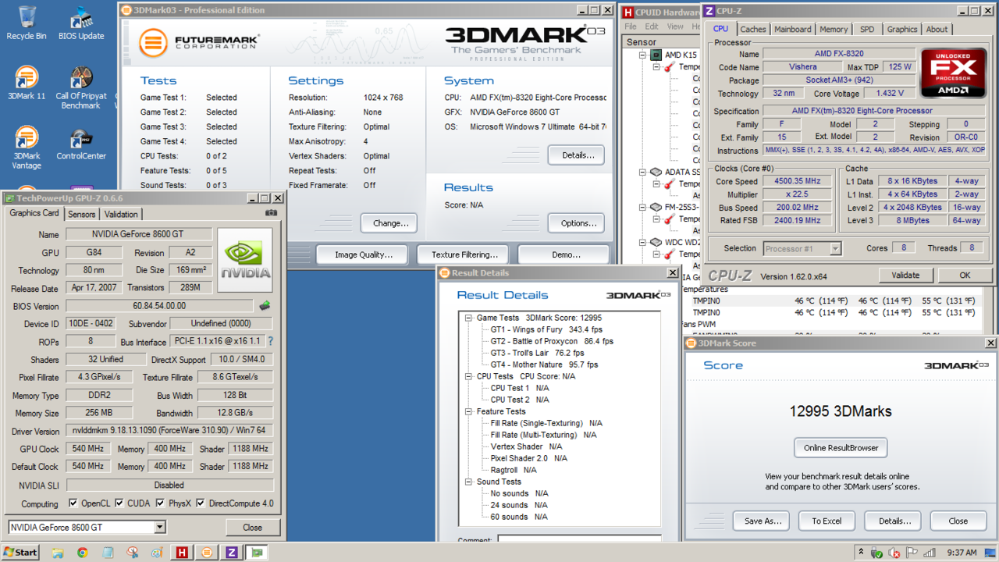This screenshot has width=999, height=562.
Task: Click the Start button
Action: (20, 552)
